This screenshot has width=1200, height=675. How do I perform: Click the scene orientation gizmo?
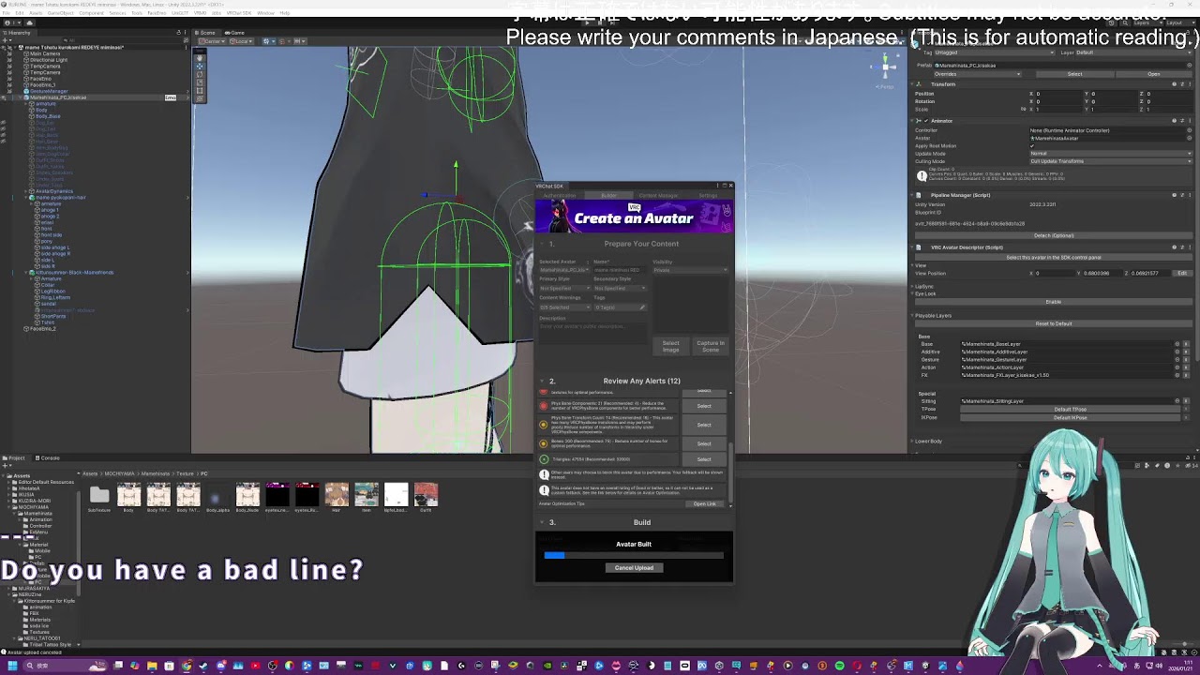coord(885,66)
